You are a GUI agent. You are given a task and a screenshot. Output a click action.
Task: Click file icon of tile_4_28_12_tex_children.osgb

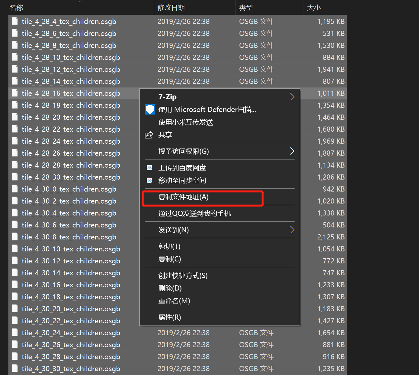(15, 69)
